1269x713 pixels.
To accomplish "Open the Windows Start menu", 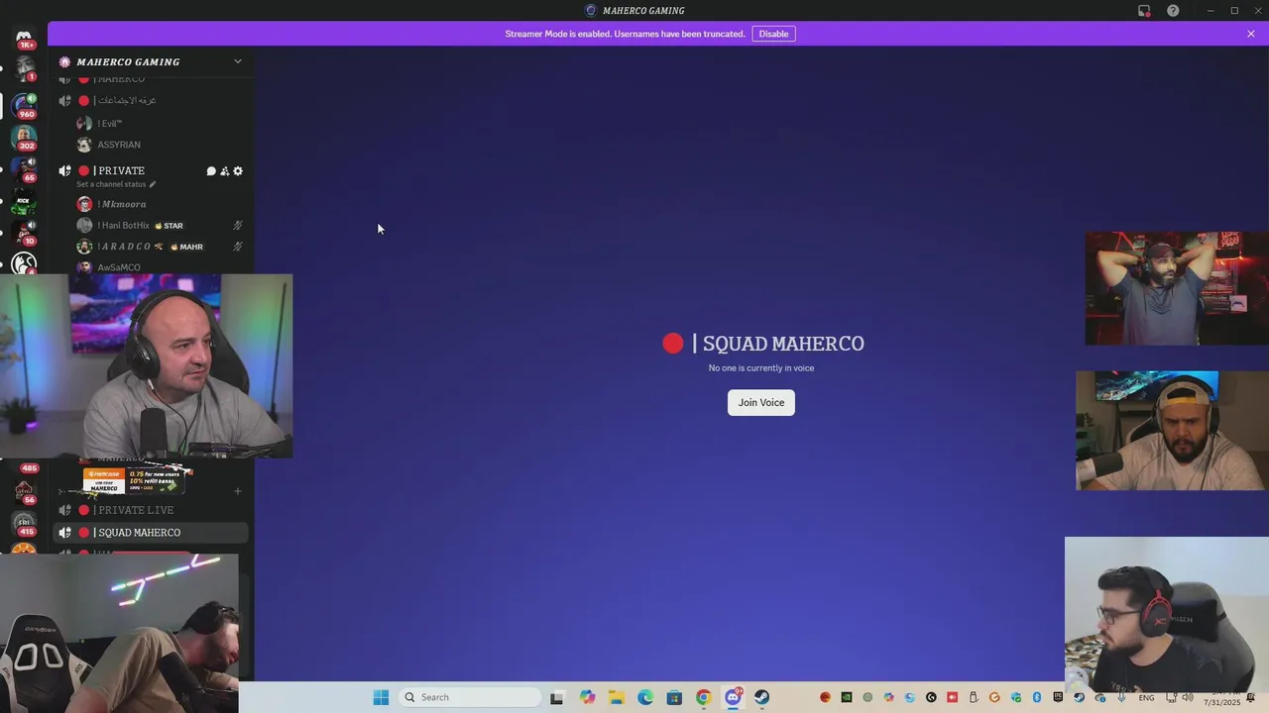I will click(x=381, y=697).
